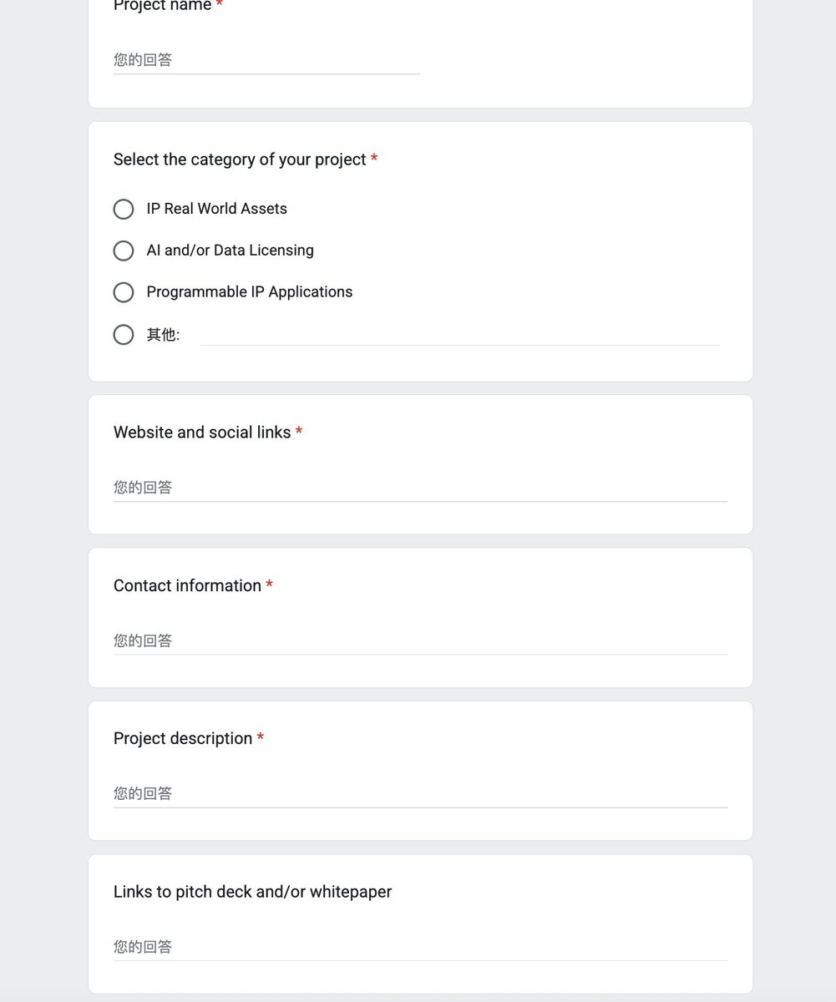Click the 'Project description' question title
Image resolution: width=836 pixels, height=1002 pixels.
(x=183, y=739)
